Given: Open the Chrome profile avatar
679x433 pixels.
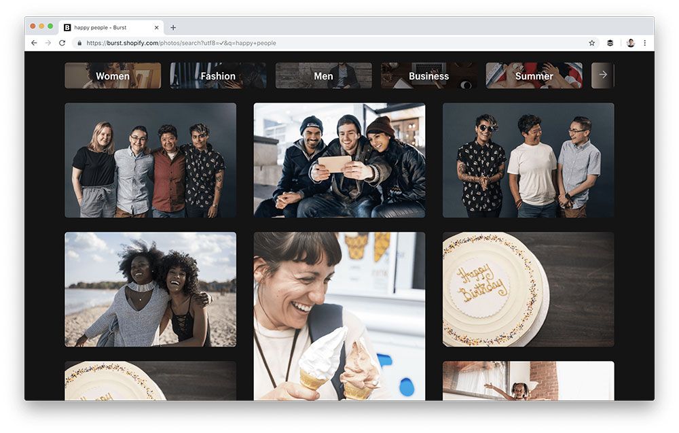Looking at the screenshot, I should point(631,43).
